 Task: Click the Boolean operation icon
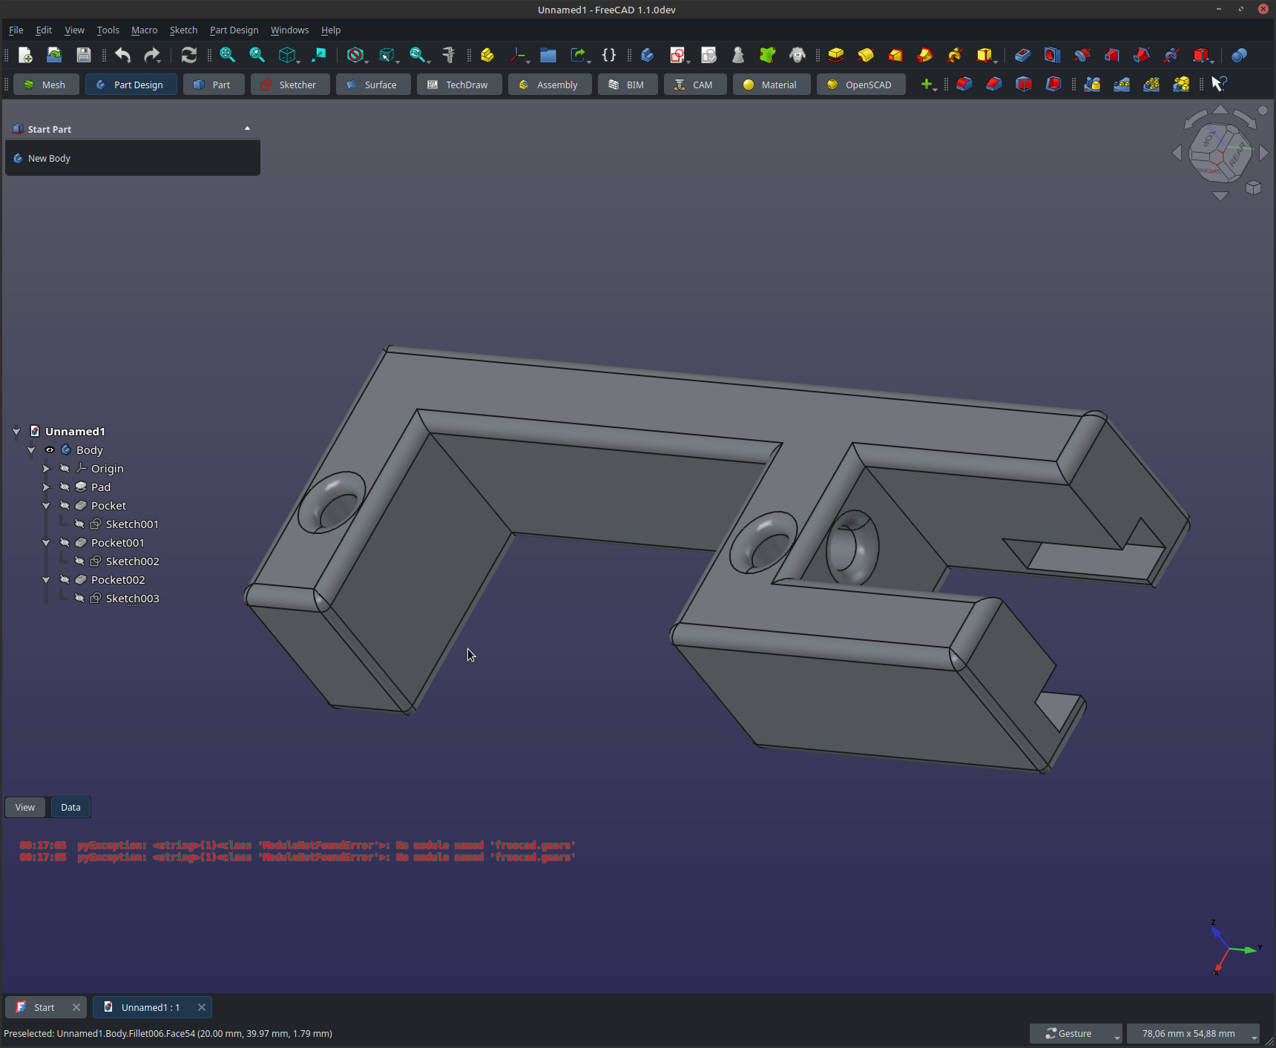point(1238,55)
